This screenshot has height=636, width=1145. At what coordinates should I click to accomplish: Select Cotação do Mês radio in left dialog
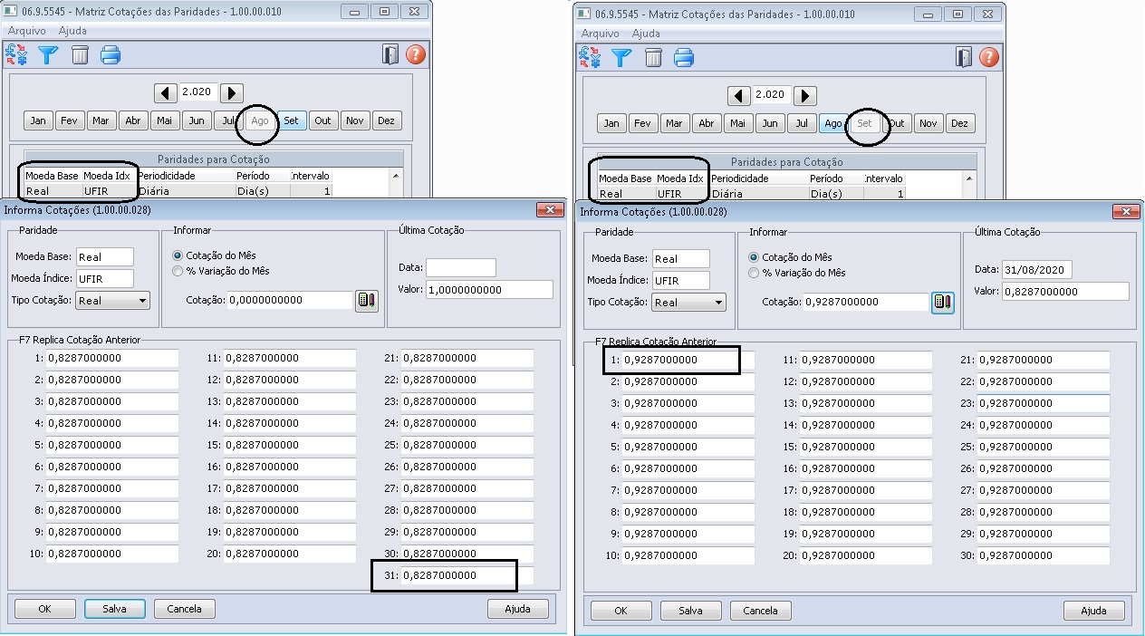(178, 255)
